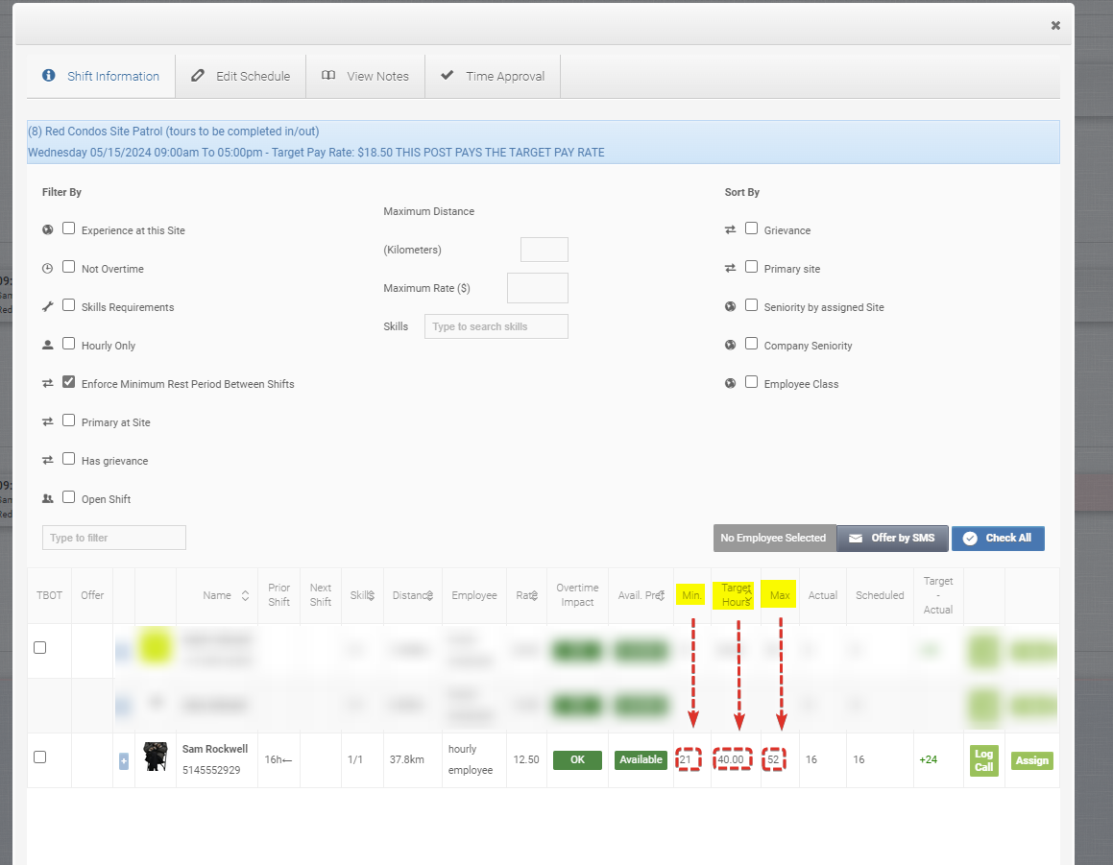1113x865 pixels.
Task: Click the book icon next to View Notes
Action: click(328, 75)
